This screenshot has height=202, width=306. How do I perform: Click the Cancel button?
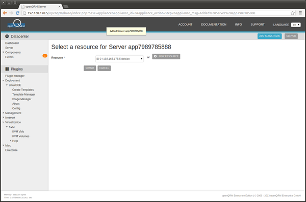pos(104,68)
